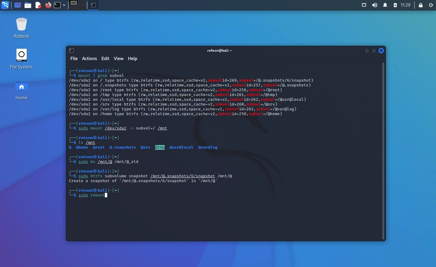436x267 pixels.
Task: Open the File menu in terminal
Action: point(74,59)
